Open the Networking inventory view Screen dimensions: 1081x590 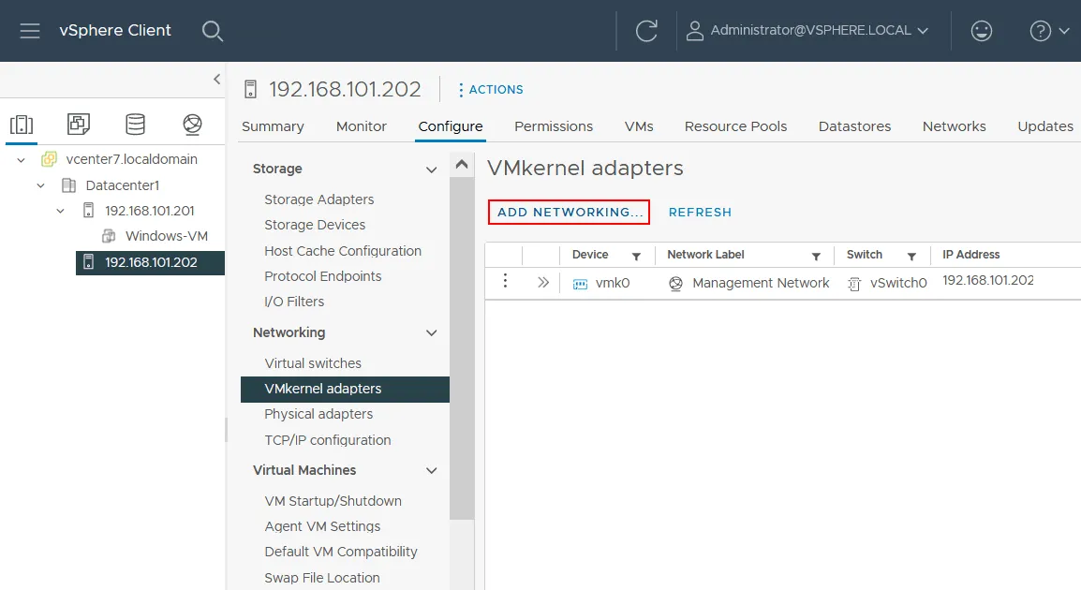point(191,122)
